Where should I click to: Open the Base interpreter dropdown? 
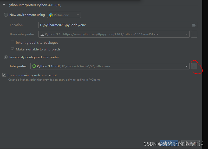pos(114,34)
